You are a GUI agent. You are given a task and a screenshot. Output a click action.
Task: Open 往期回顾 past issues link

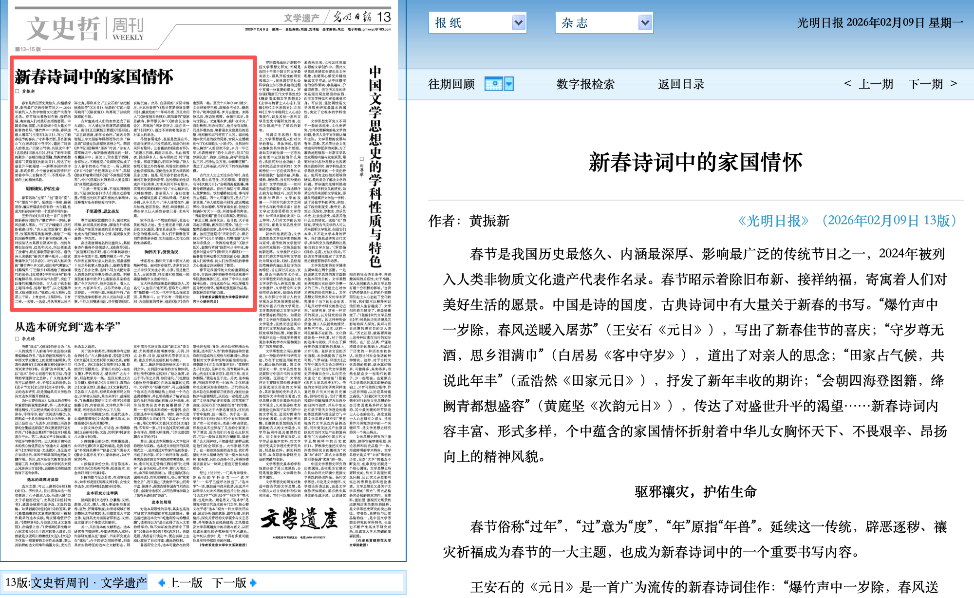coord(451,84)
